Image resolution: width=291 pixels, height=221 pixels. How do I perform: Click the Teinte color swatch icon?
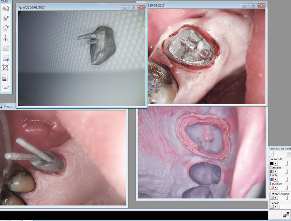(x=271, y=180)
